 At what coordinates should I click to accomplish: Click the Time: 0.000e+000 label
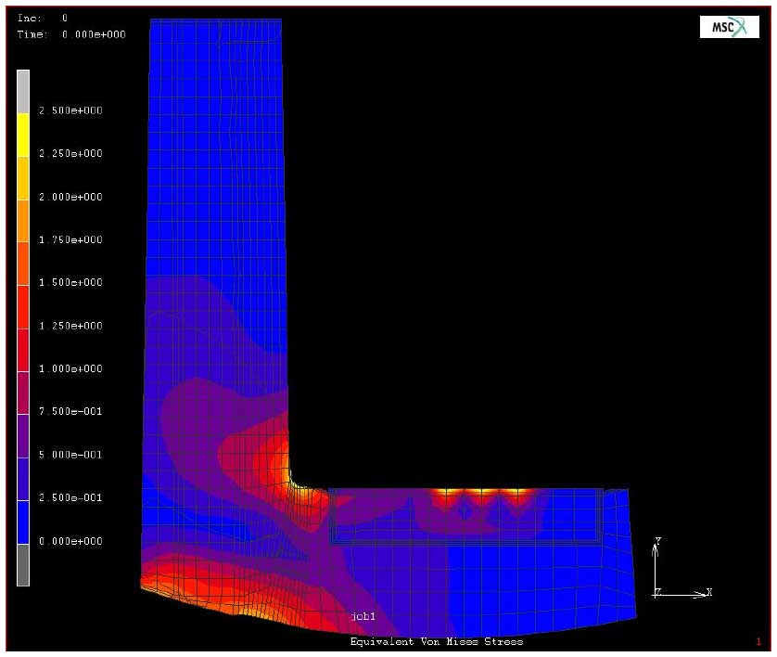pos(71,34)
